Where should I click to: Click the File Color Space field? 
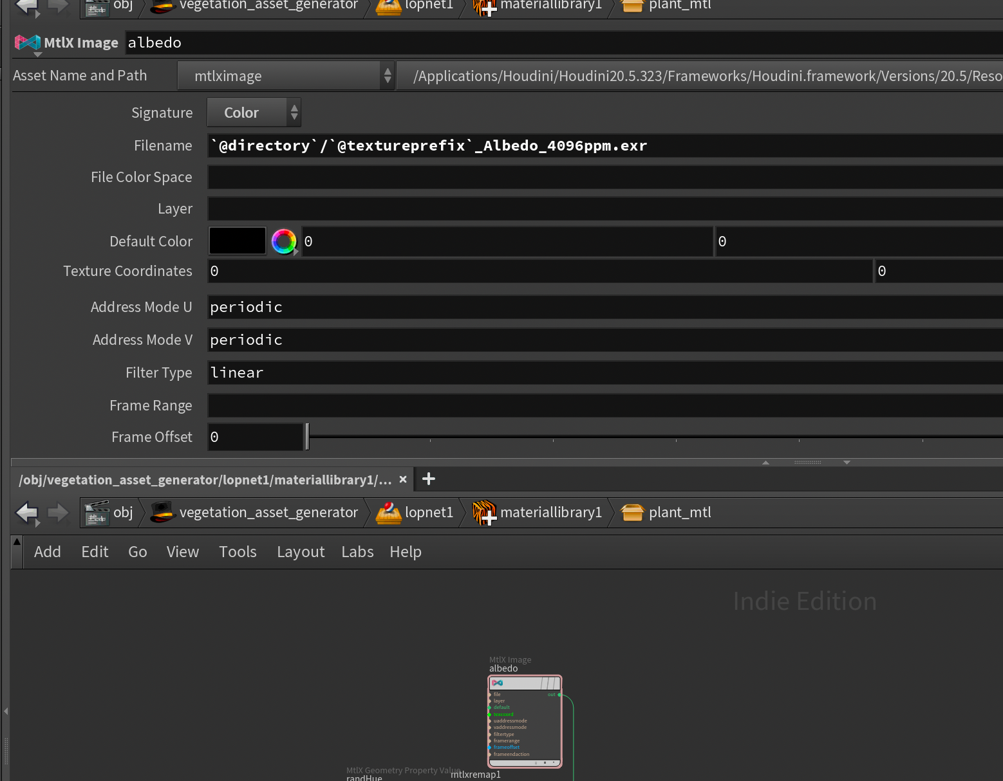pos(605,177)
